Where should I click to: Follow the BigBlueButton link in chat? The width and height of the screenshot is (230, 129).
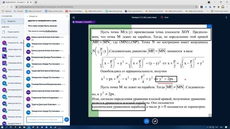51,31
